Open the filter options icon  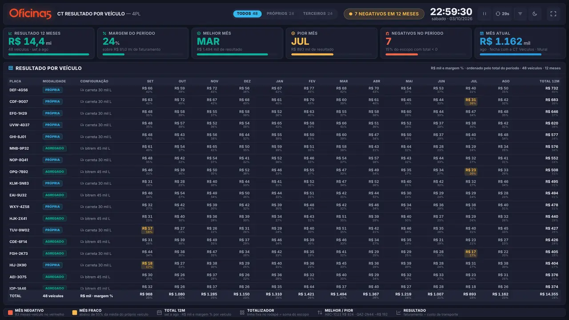tap(520, 14)
